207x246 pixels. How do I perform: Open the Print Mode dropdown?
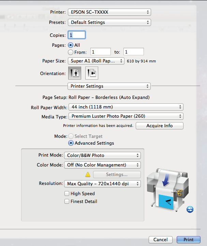pyautogui.click(x=102, y=155)
